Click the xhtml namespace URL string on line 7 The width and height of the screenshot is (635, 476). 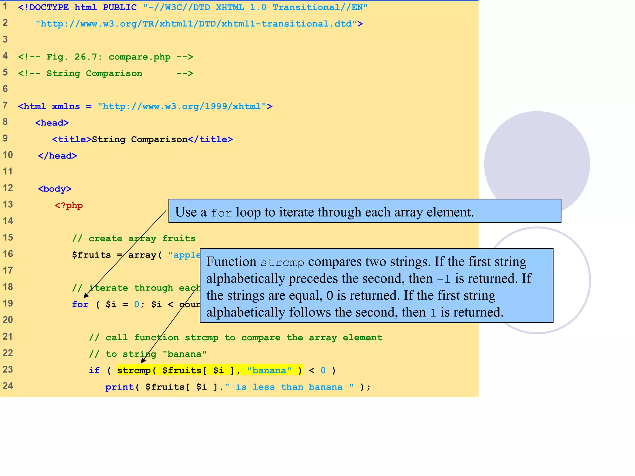click(x=182, y=107)
